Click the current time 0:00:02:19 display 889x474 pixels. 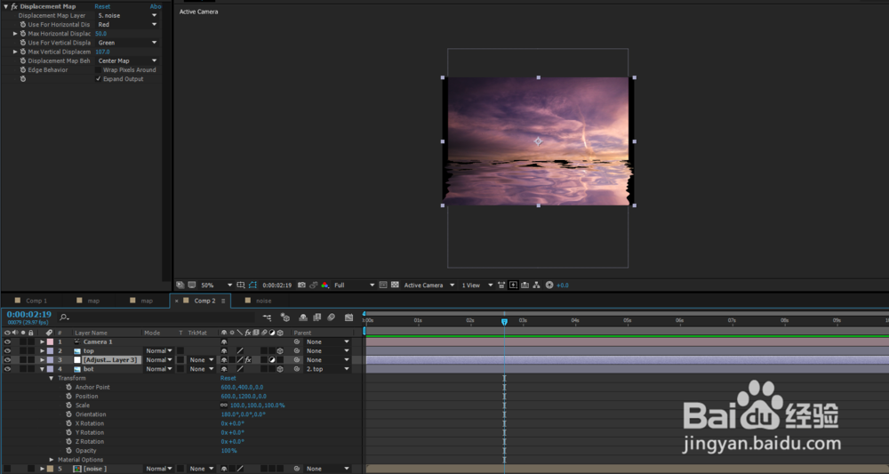29,314
